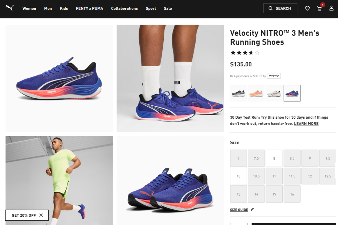Click the pencil icon beside Size Guide

(x=252, y=209)
